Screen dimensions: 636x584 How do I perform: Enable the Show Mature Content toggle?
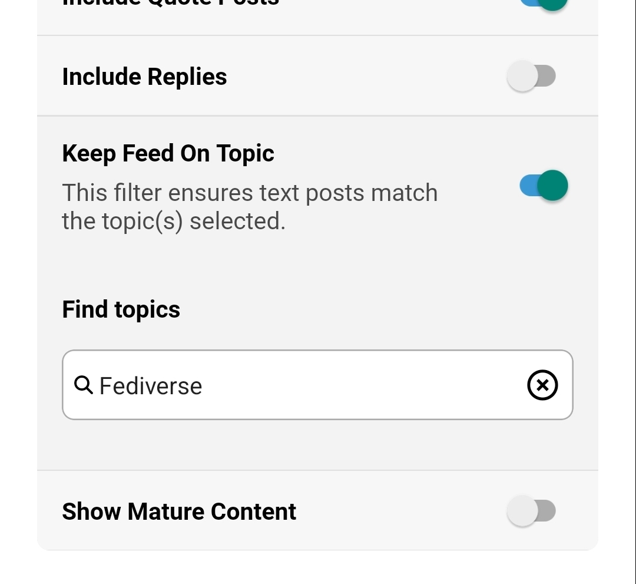[531, 512]
